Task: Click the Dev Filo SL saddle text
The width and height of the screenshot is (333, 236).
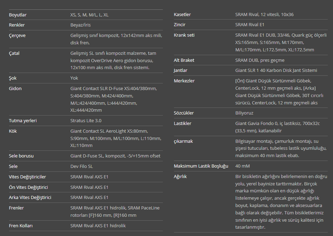Action: (x=81, y=167)
